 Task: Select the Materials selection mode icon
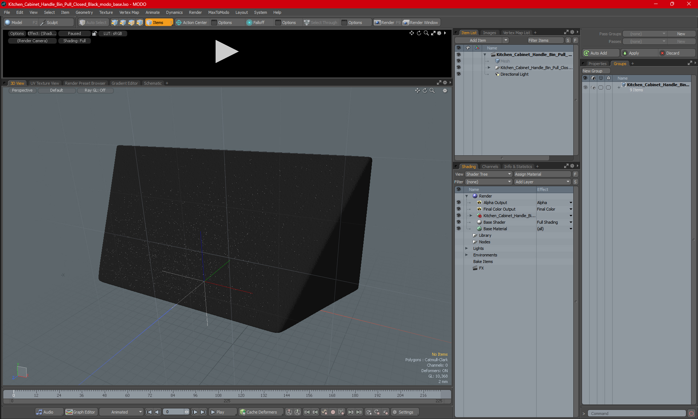tap(140, 23)
